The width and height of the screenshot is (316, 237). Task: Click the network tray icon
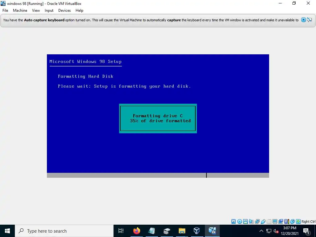269,231
